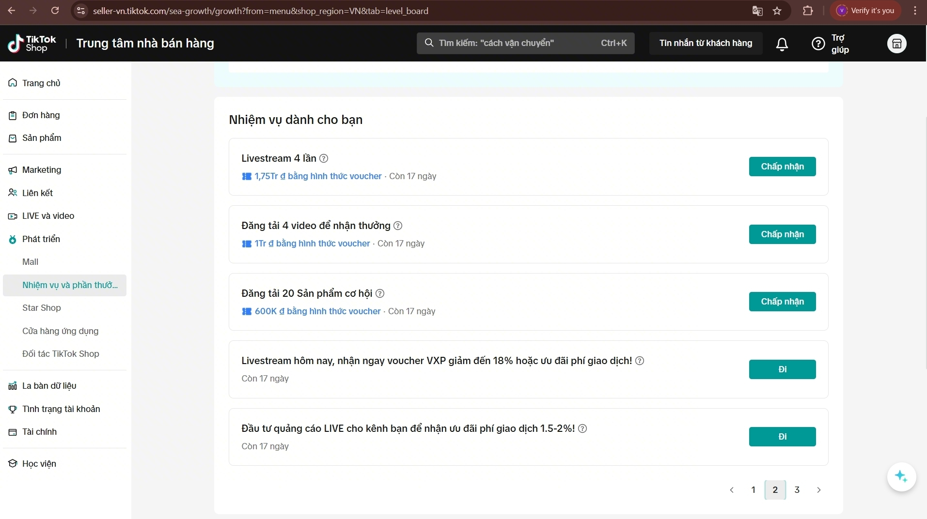
Task: Click info icon beside Livestream hôm nay task
Action: pos(640,361)
